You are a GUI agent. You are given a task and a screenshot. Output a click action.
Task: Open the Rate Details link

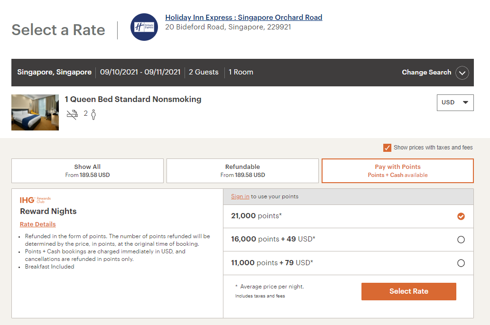click(x=38, y=224)
